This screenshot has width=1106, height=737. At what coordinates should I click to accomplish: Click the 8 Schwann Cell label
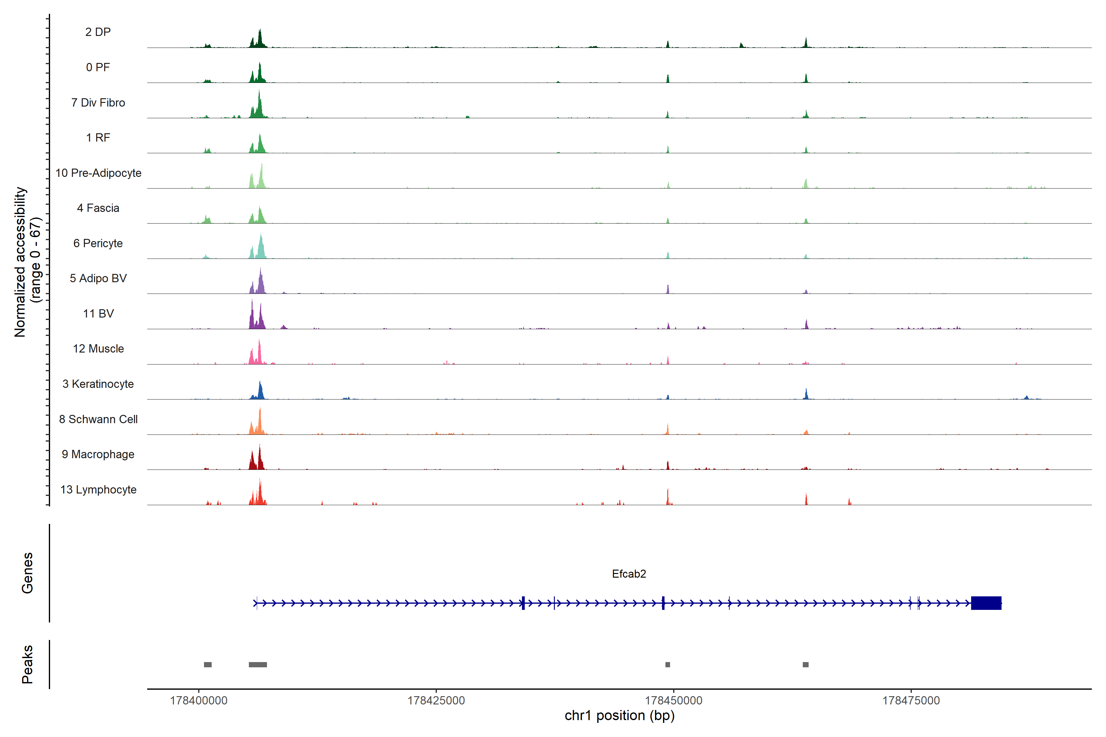click(x=98, y=419)
